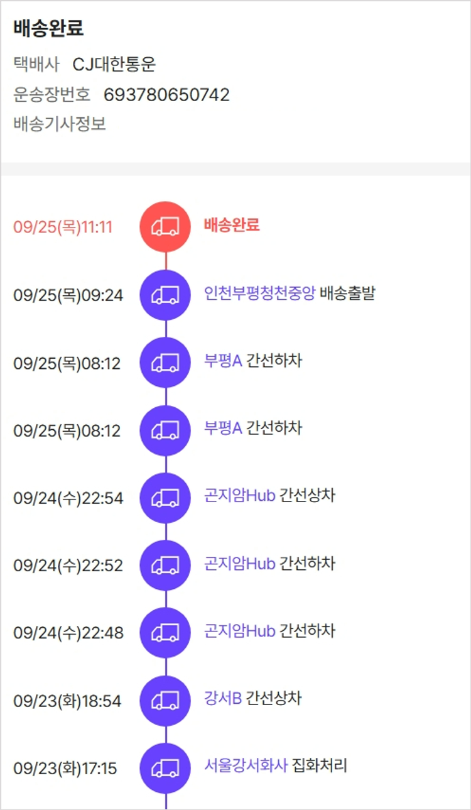Image resolution: width=471 pixels, height=810 pixels.
Task: Click the truck icon at 09/24(수)22:48
Action: coord(165,633)
